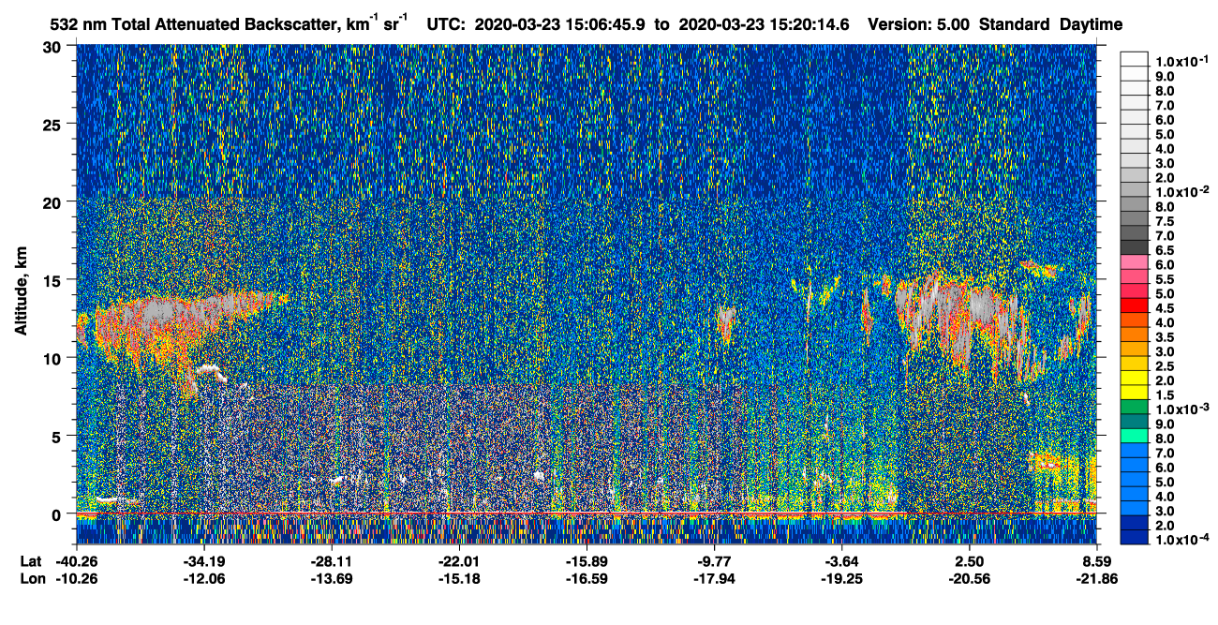The width and height of the screenshot is (1218, 625).
Task: Click latitude value "-34.19"
Action: tap(204, 561)
